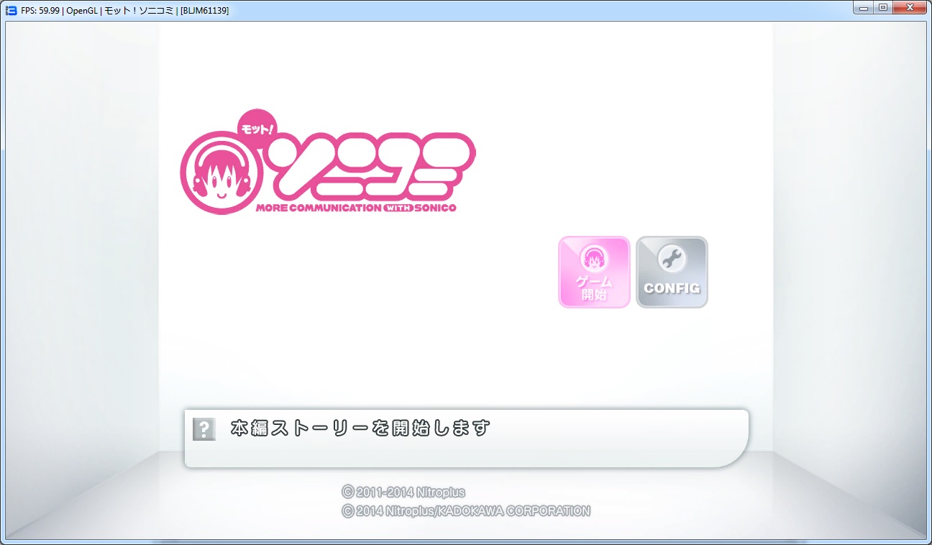932x545 pixels.
Task: Click the question mark icon in the help box
Action: 204,429
